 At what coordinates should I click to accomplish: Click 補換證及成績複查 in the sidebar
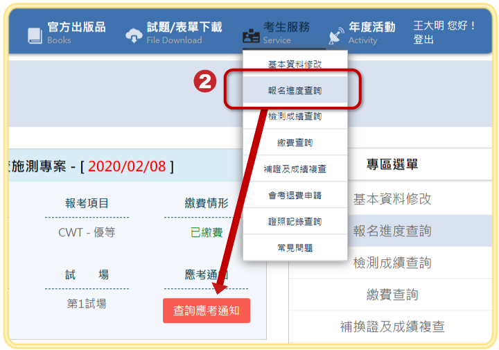pyautogui.click(x=392, y=326)
